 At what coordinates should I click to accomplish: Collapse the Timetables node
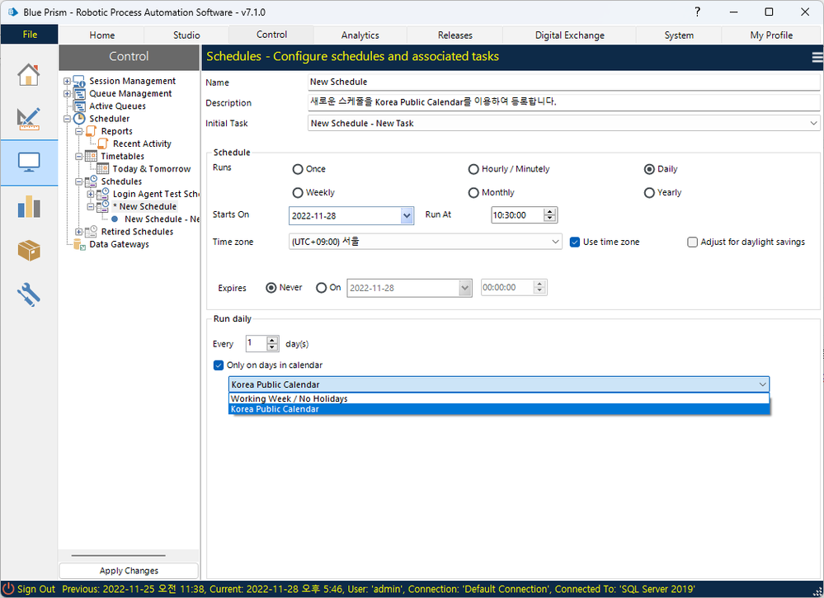coord(79,157)
